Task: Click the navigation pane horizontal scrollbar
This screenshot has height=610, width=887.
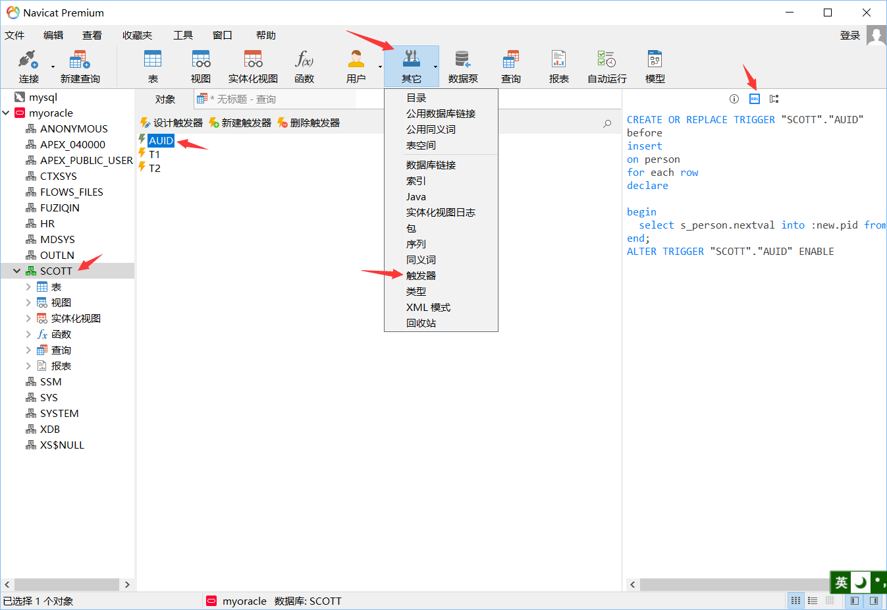Action: (x=67, y=584)
